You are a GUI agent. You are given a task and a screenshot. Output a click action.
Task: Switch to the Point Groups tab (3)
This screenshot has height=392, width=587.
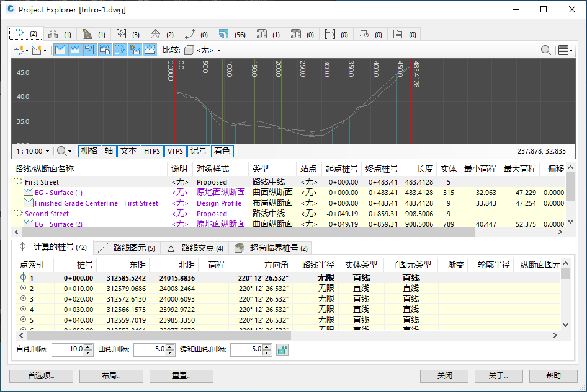point(128,35)
